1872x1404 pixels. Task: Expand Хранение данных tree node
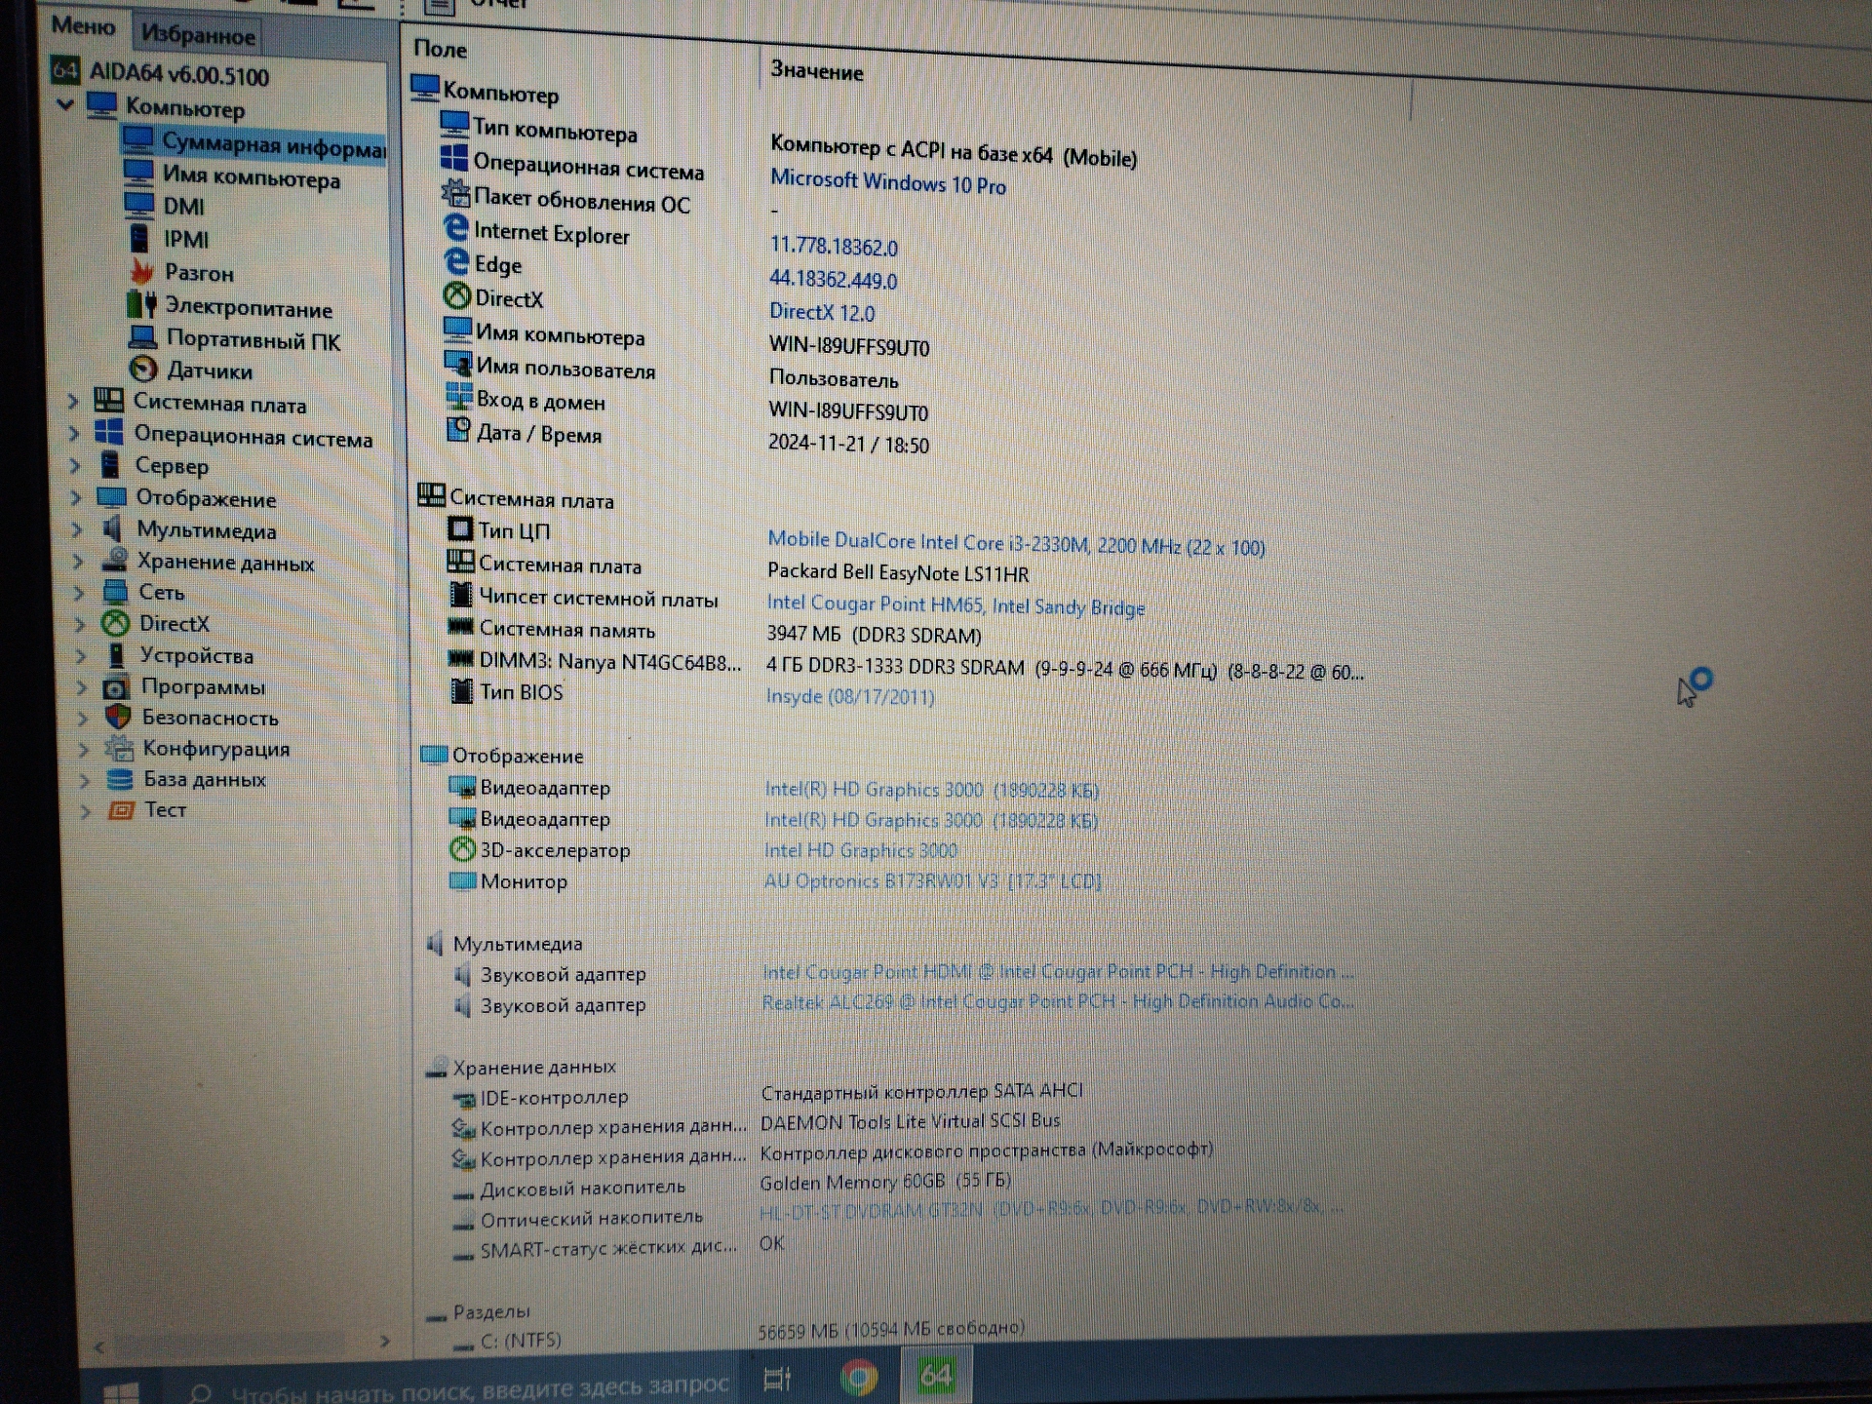tap(78, 561)
